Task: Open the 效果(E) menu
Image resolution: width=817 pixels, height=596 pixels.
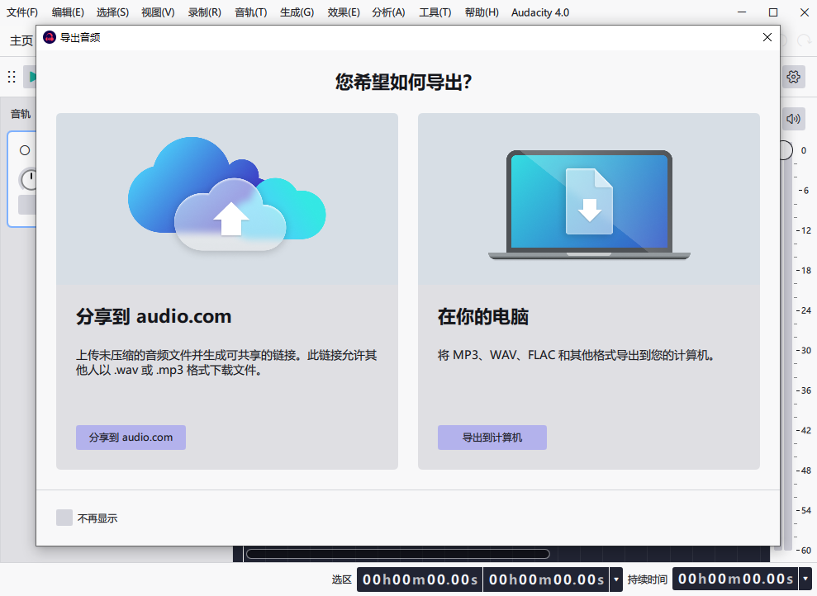Action: 344,12
